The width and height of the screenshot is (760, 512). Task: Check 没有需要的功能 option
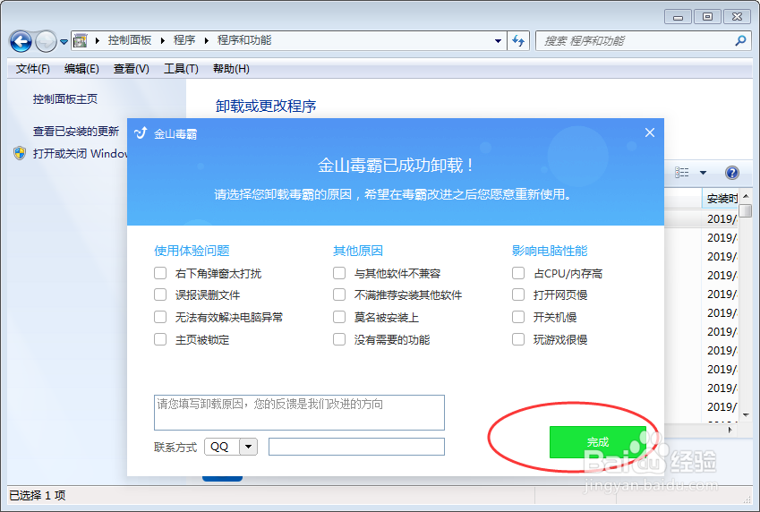[x=339, y=339]
